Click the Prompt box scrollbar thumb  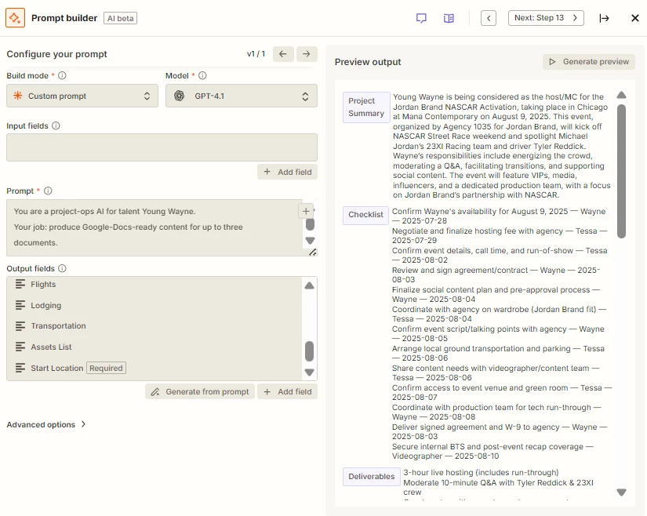311,225
